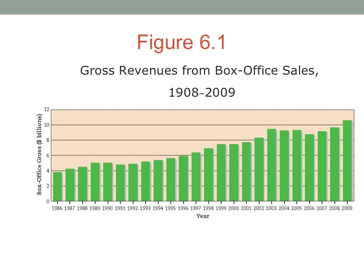Select the 2001 green bar
The image size is (364, 273).
[x=246, y=172]
